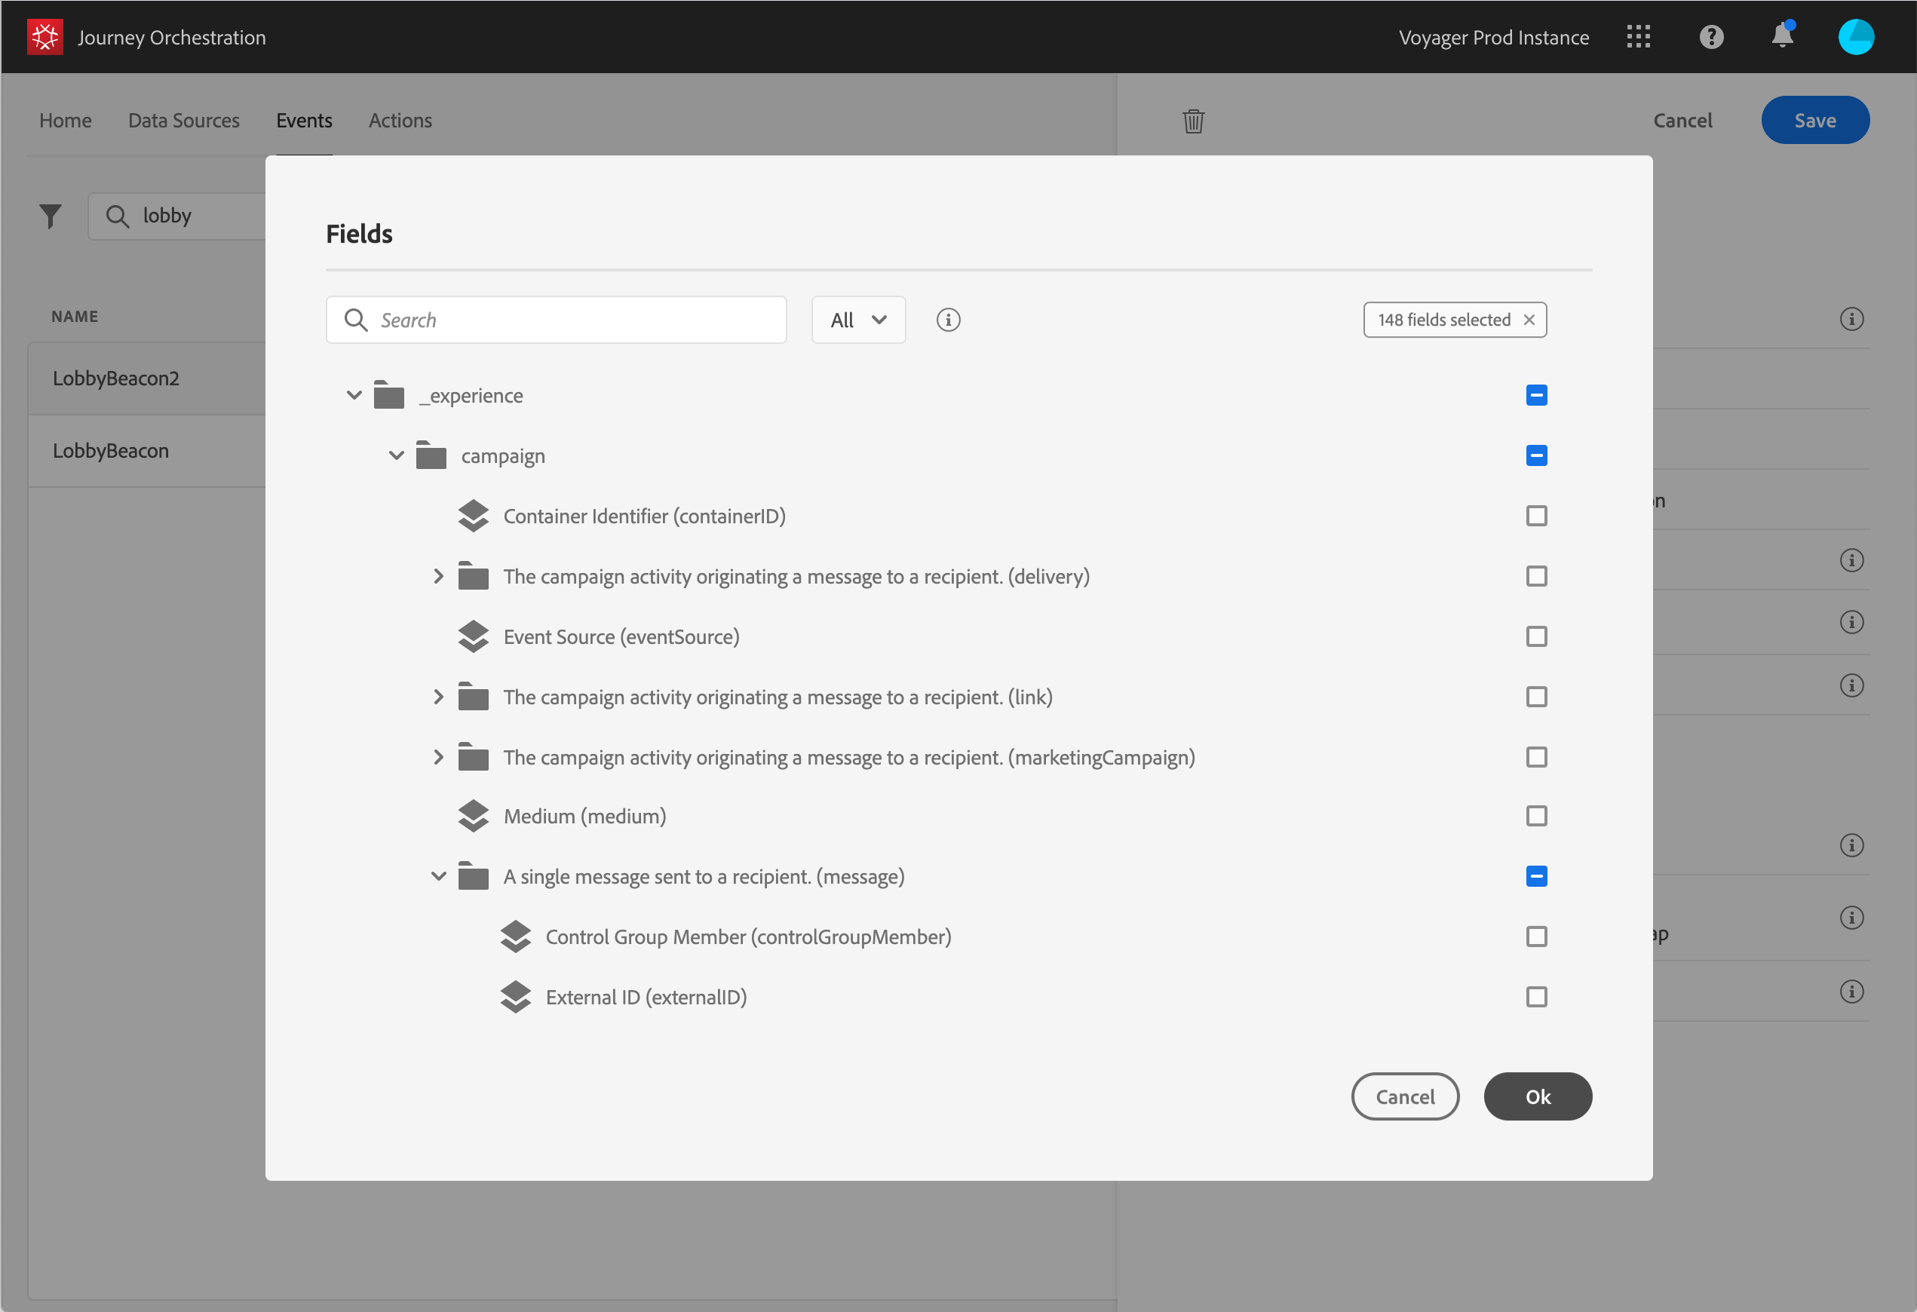Viewport: 1917px width, 1312px height.
Task: Collapse the _experience folder
Action: point(354,396)
